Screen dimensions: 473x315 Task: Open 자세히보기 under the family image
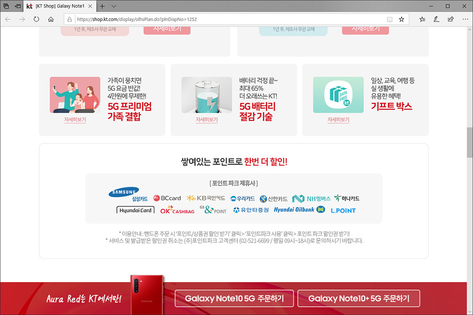(x=75, y=120)
